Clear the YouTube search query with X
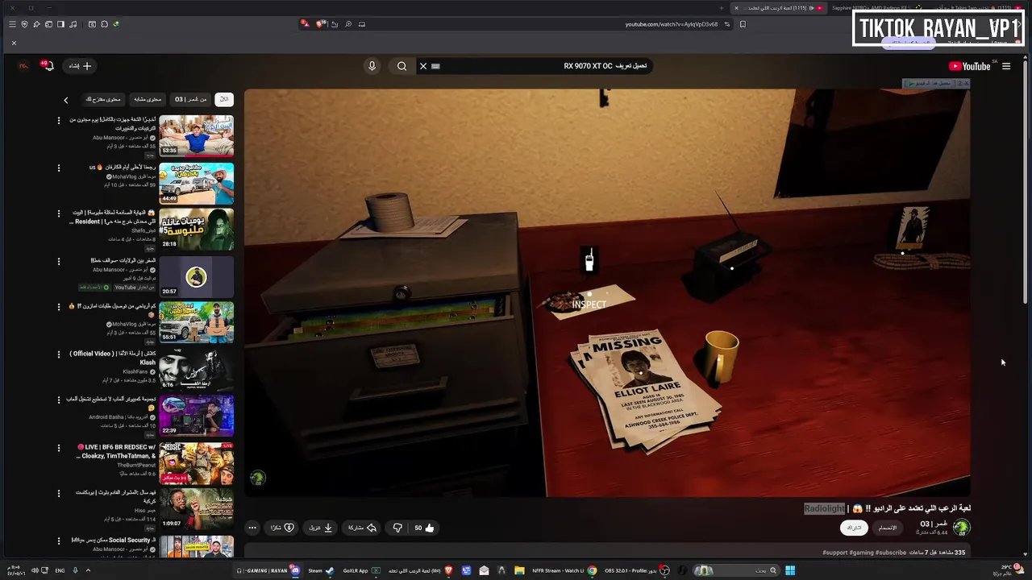1032x580 pixels. [423, 66]
